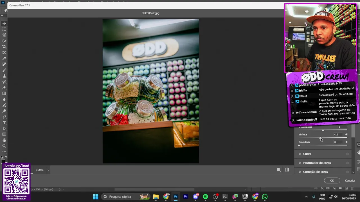Viewport: 360px width, 202px height.
Task: Expand the Misturador de cores section
Action: point(300,163)
